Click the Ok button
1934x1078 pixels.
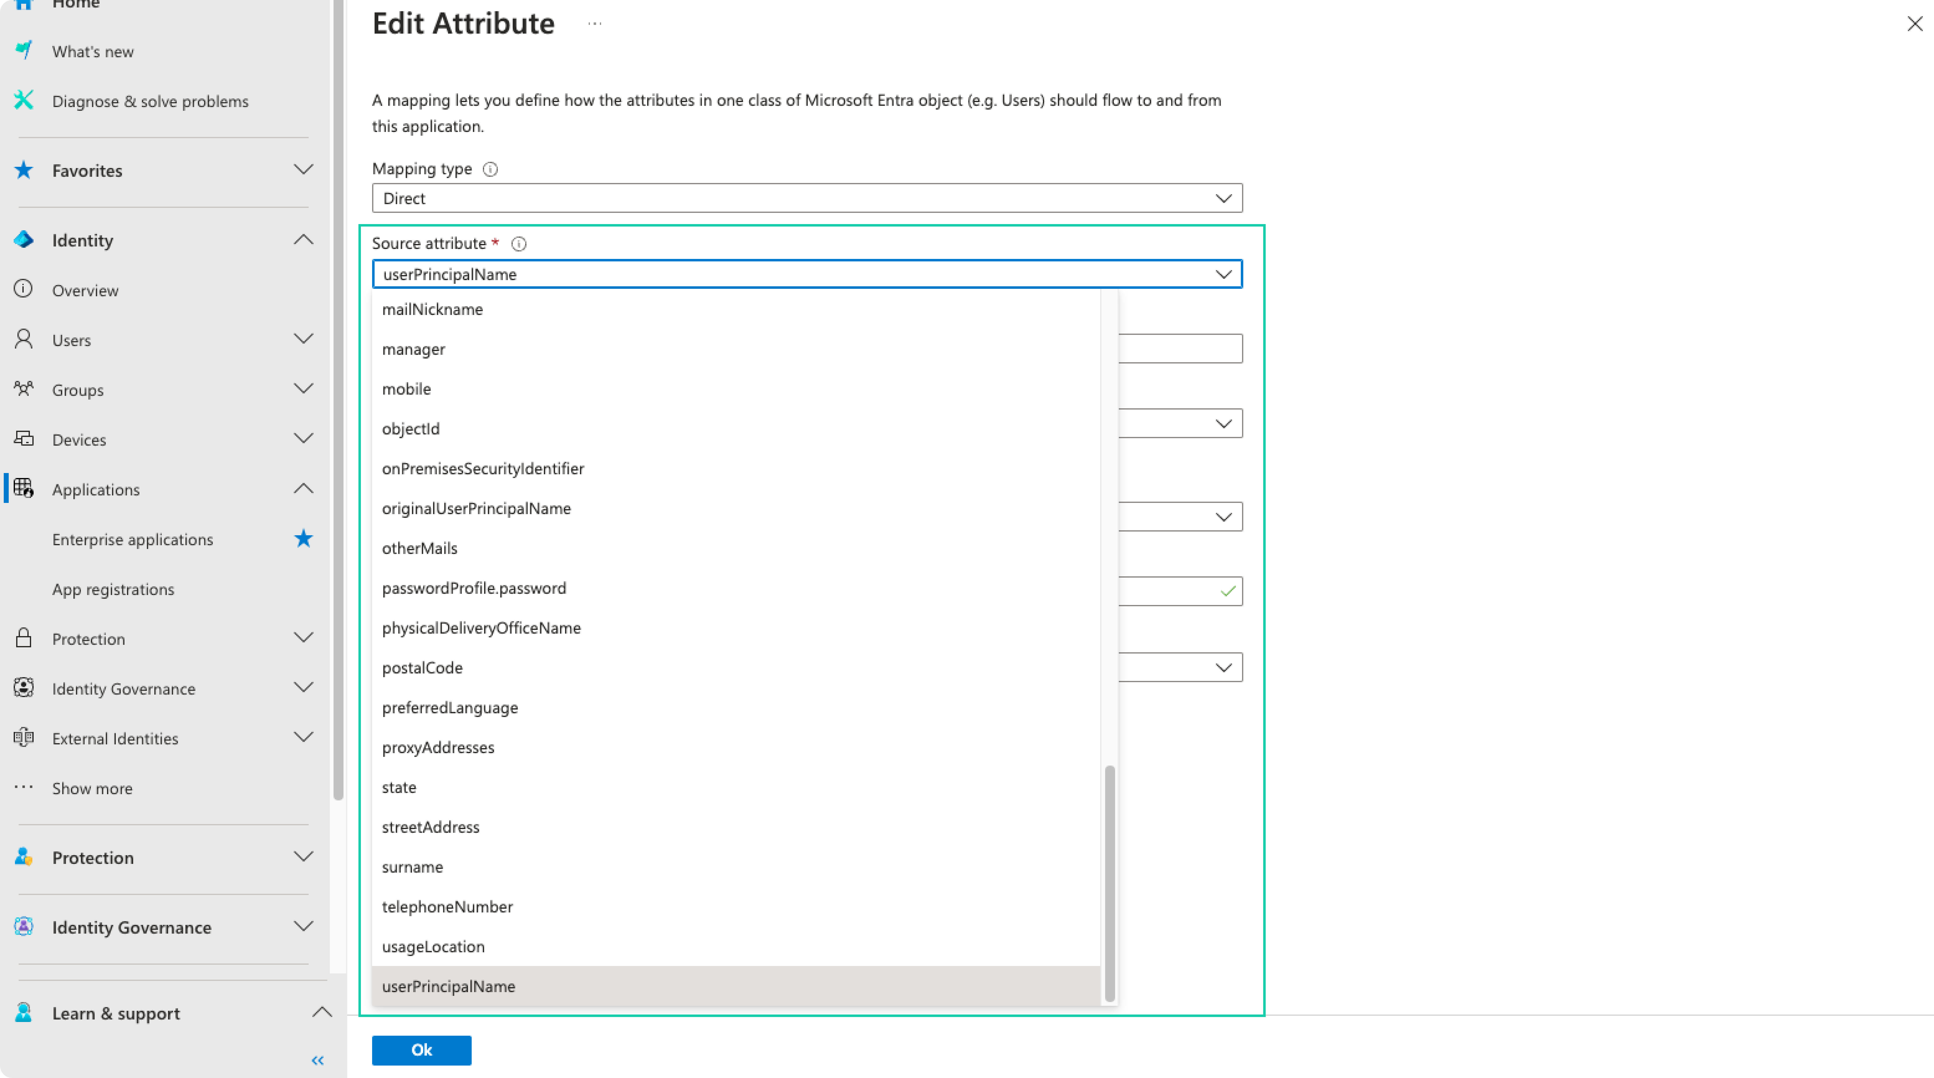click(x=421, y=1050)
